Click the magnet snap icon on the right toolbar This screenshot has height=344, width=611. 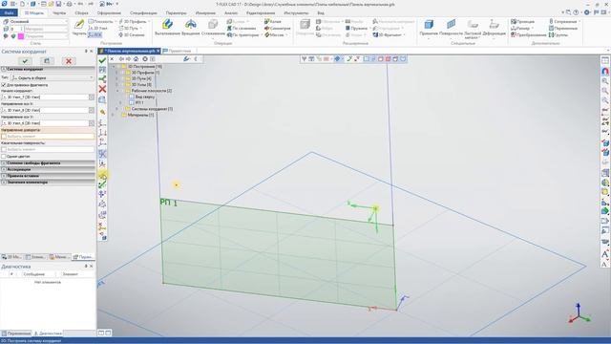604,72
